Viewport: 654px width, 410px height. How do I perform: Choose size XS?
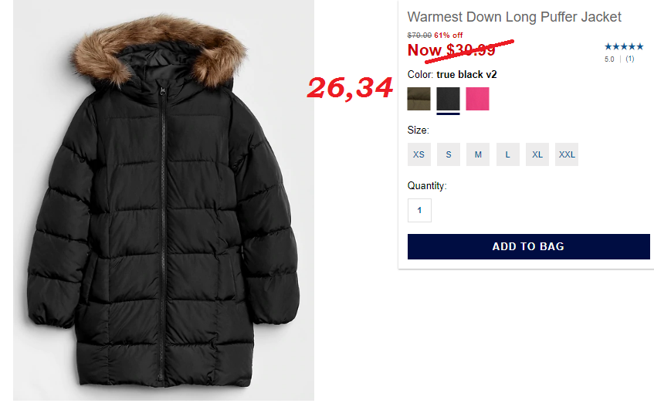click(x=418, y=154)
